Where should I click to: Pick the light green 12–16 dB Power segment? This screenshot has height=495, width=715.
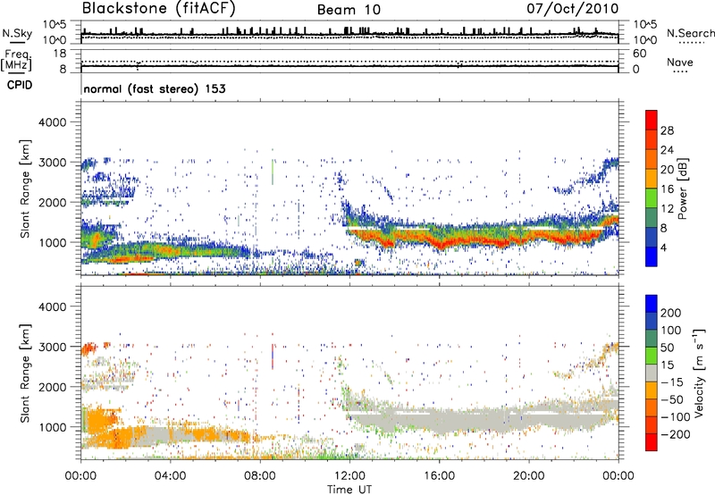click(x=652, y=198)
